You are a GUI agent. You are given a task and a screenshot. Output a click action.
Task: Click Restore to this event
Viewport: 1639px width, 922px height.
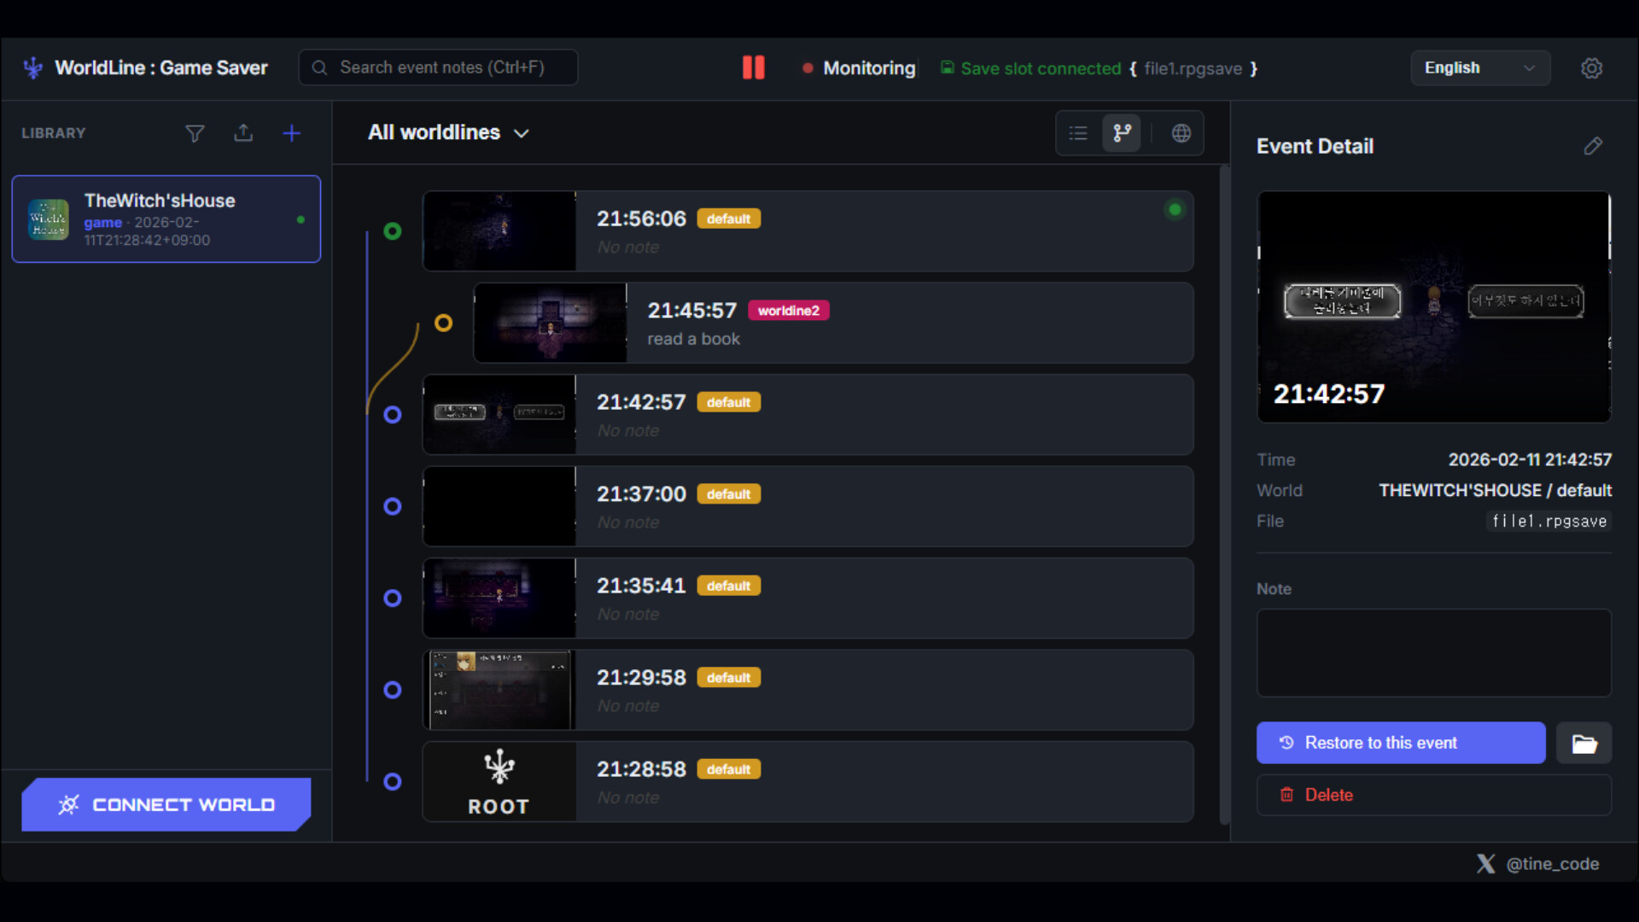coord(1400,743)
